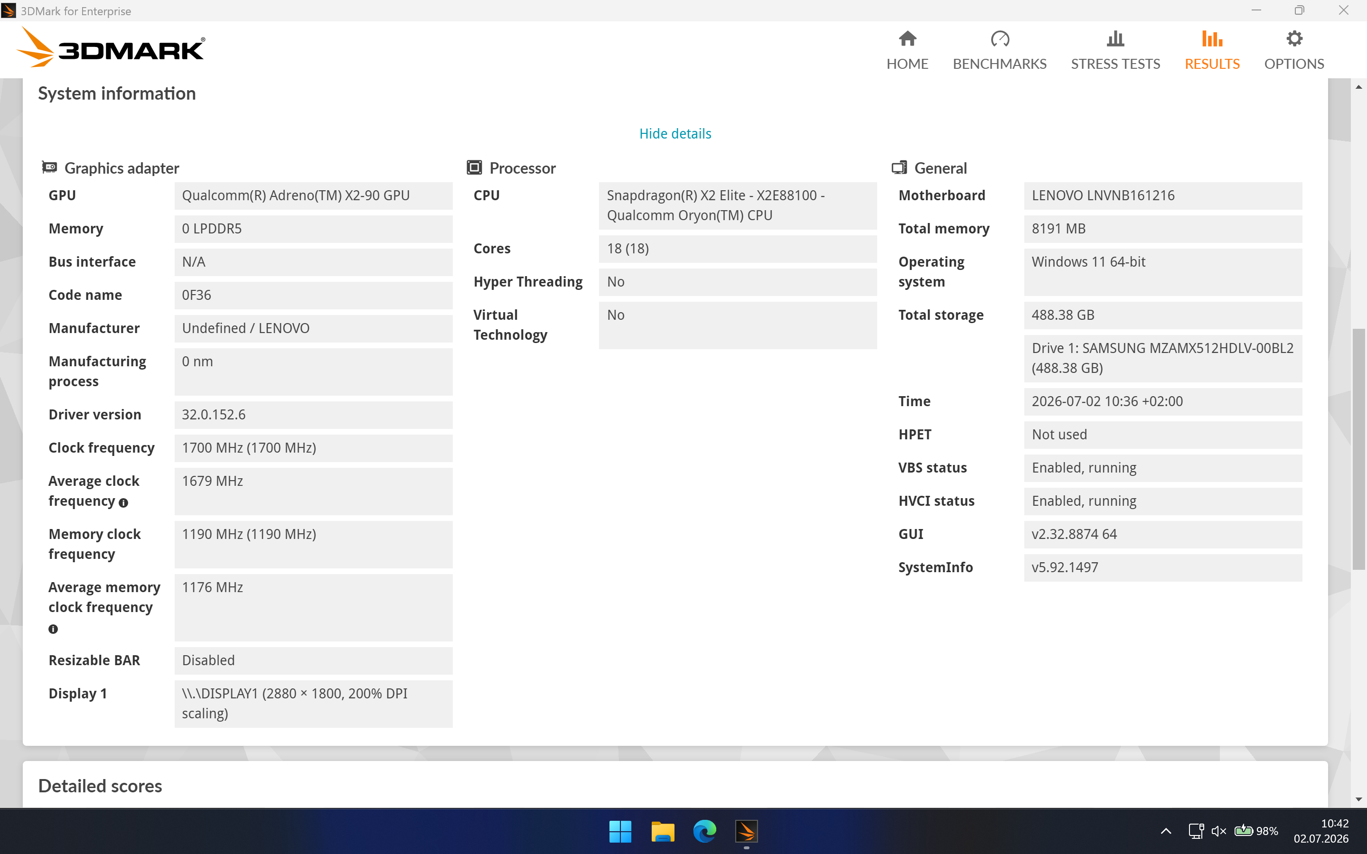Open Stress Tests chart icon
This screenshot has width=1367, height=854.
1115,38
